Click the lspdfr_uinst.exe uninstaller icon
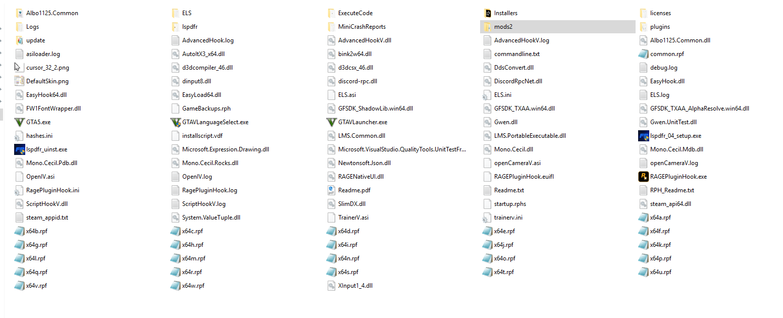This screenshot has width=783, height=318. tap(19, 149)
